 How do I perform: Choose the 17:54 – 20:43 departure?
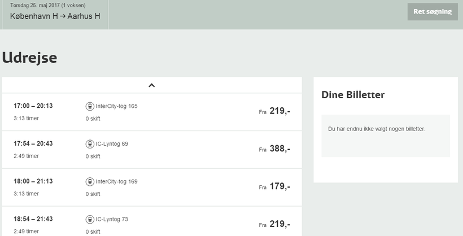(x=33, y=144)
